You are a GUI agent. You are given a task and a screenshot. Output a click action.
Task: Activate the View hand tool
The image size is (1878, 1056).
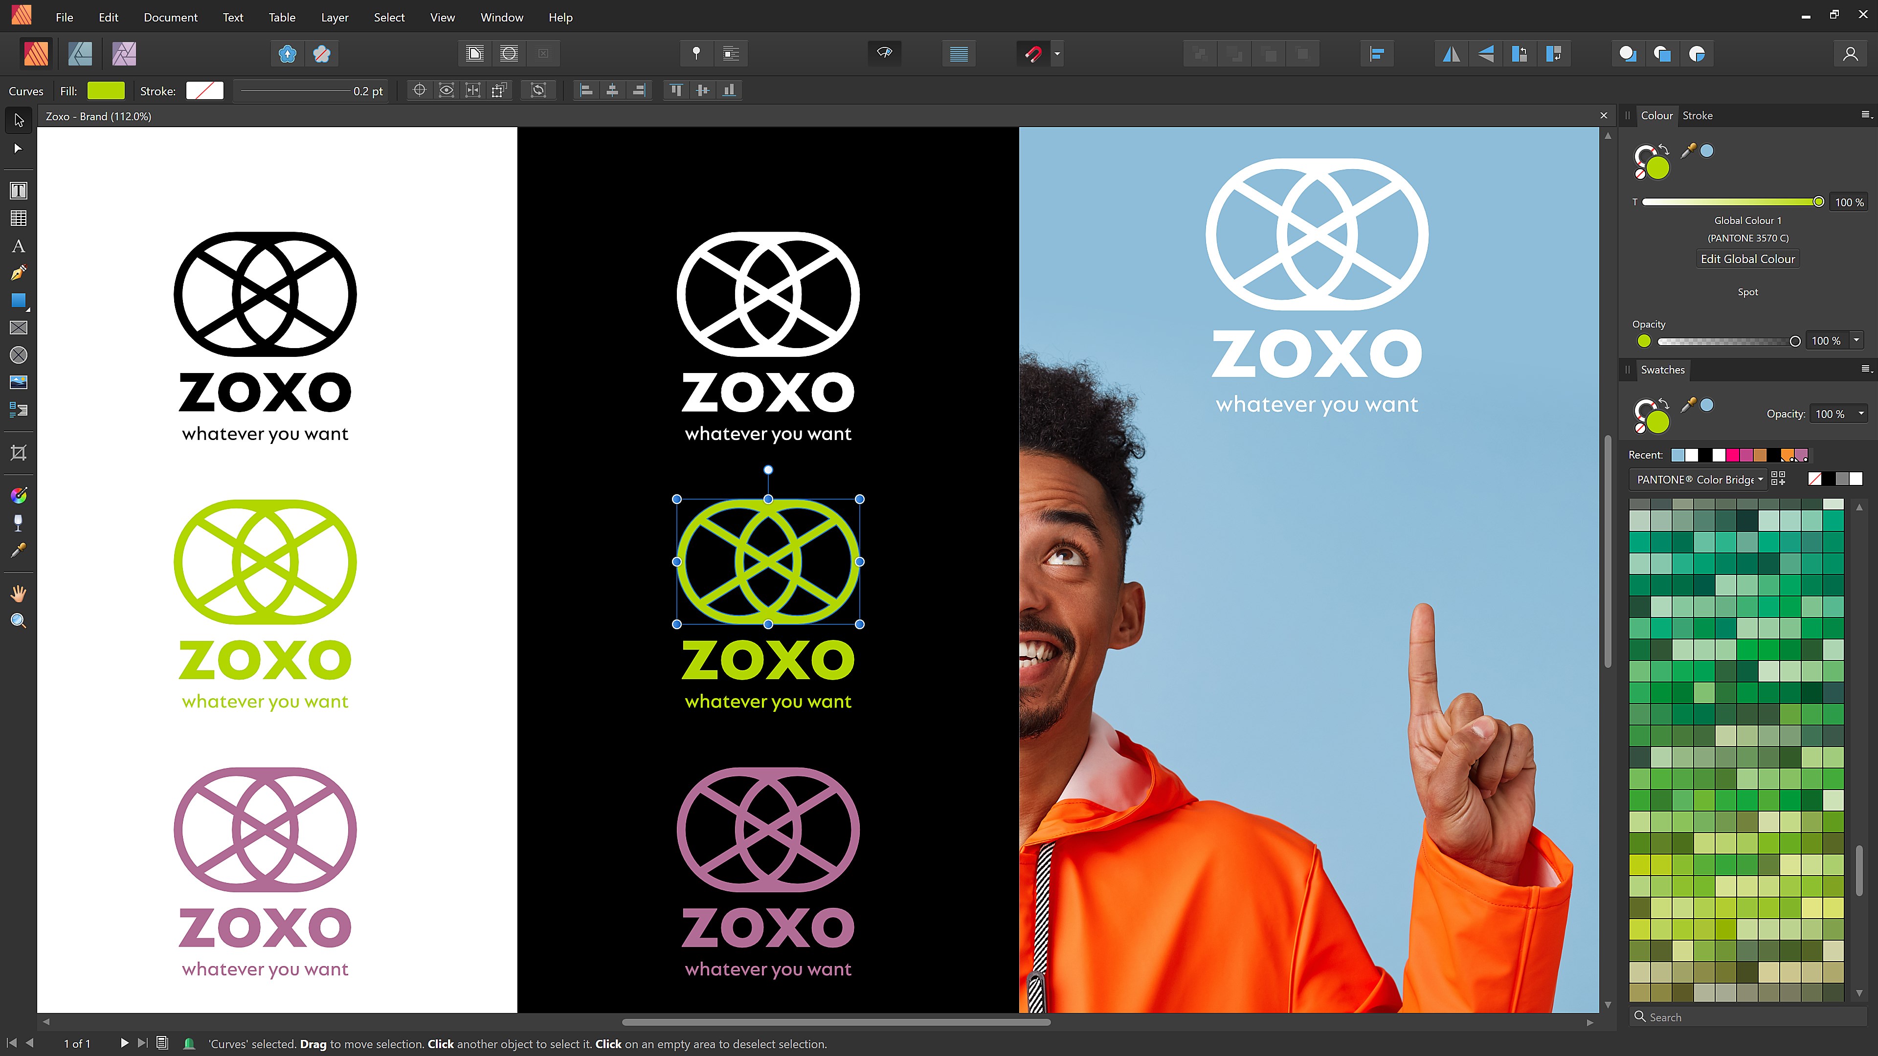(18, 594)
